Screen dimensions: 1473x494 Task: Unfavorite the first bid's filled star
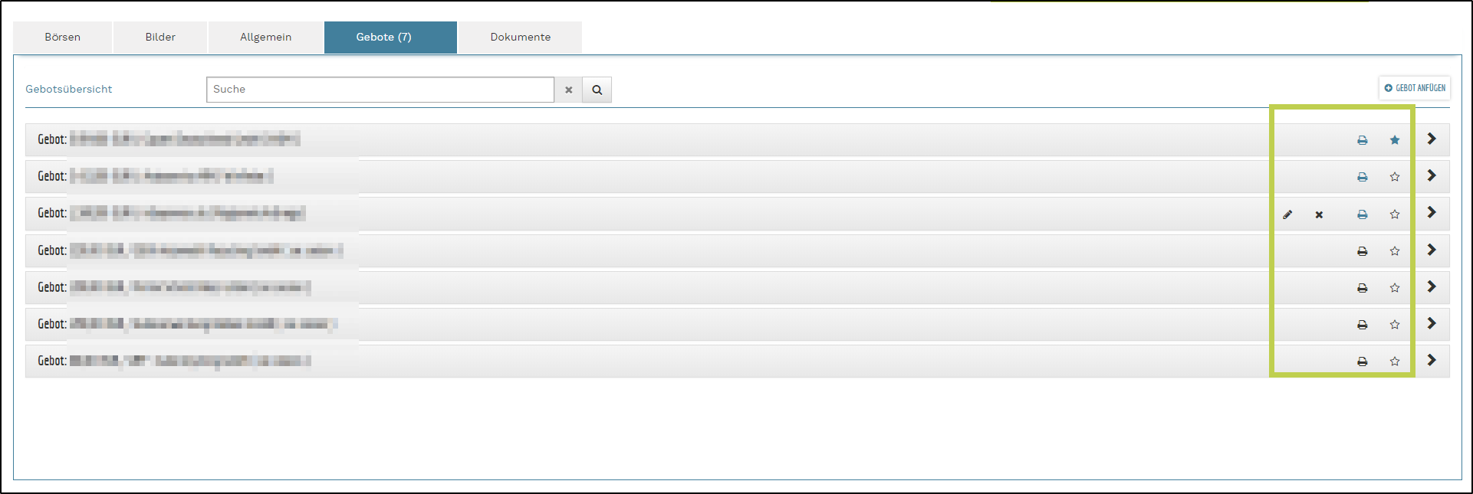tap(1395, 140)
